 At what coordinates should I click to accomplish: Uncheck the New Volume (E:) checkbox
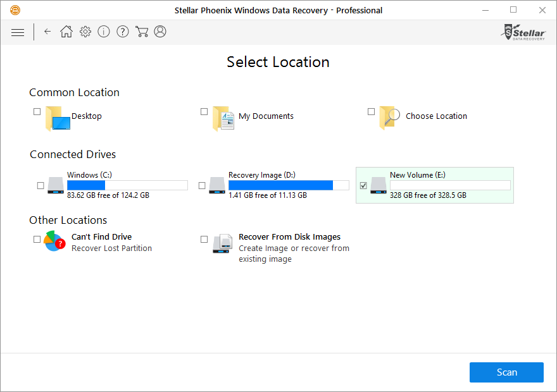[x=363, y=185]
